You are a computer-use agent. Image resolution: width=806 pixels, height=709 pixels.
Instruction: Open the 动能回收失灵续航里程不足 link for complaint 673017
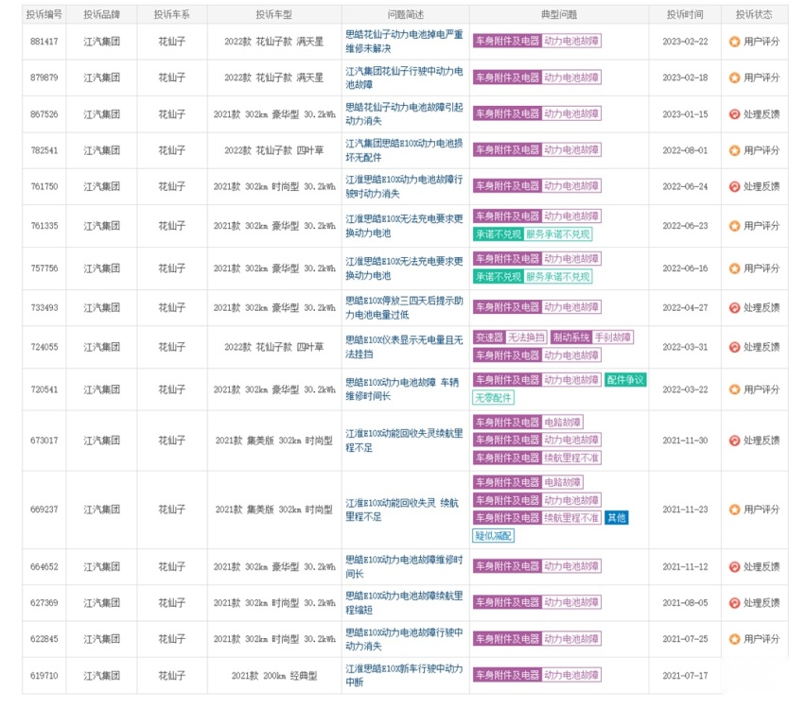(404, 441)
